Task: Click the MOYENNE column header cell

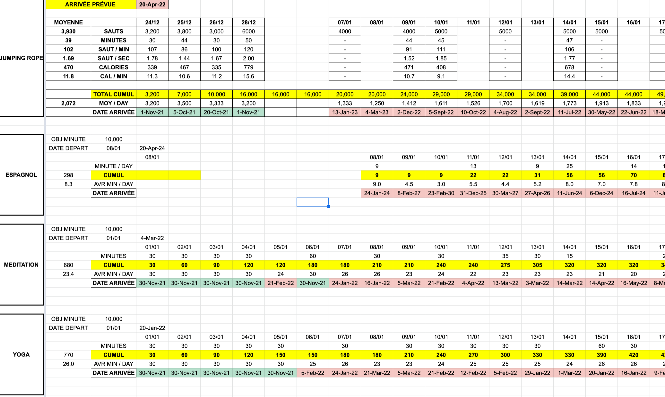Action: pos(68,22)
